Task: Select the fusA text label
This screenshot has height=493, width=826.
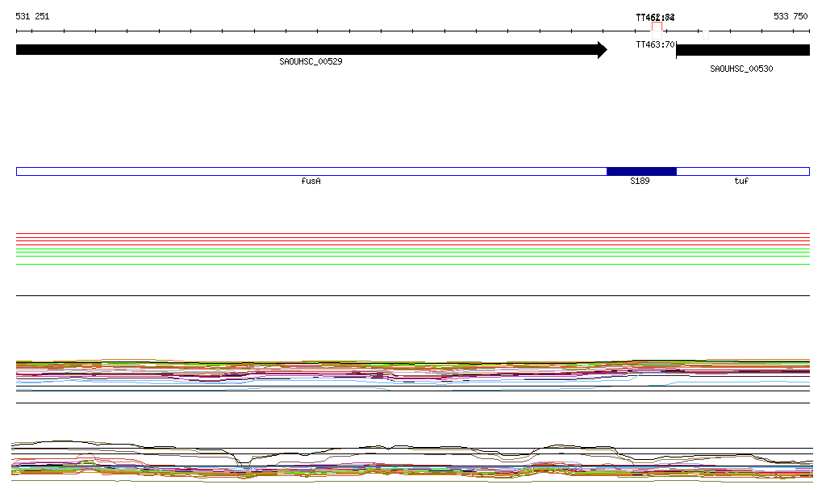Action: (311, 182)
